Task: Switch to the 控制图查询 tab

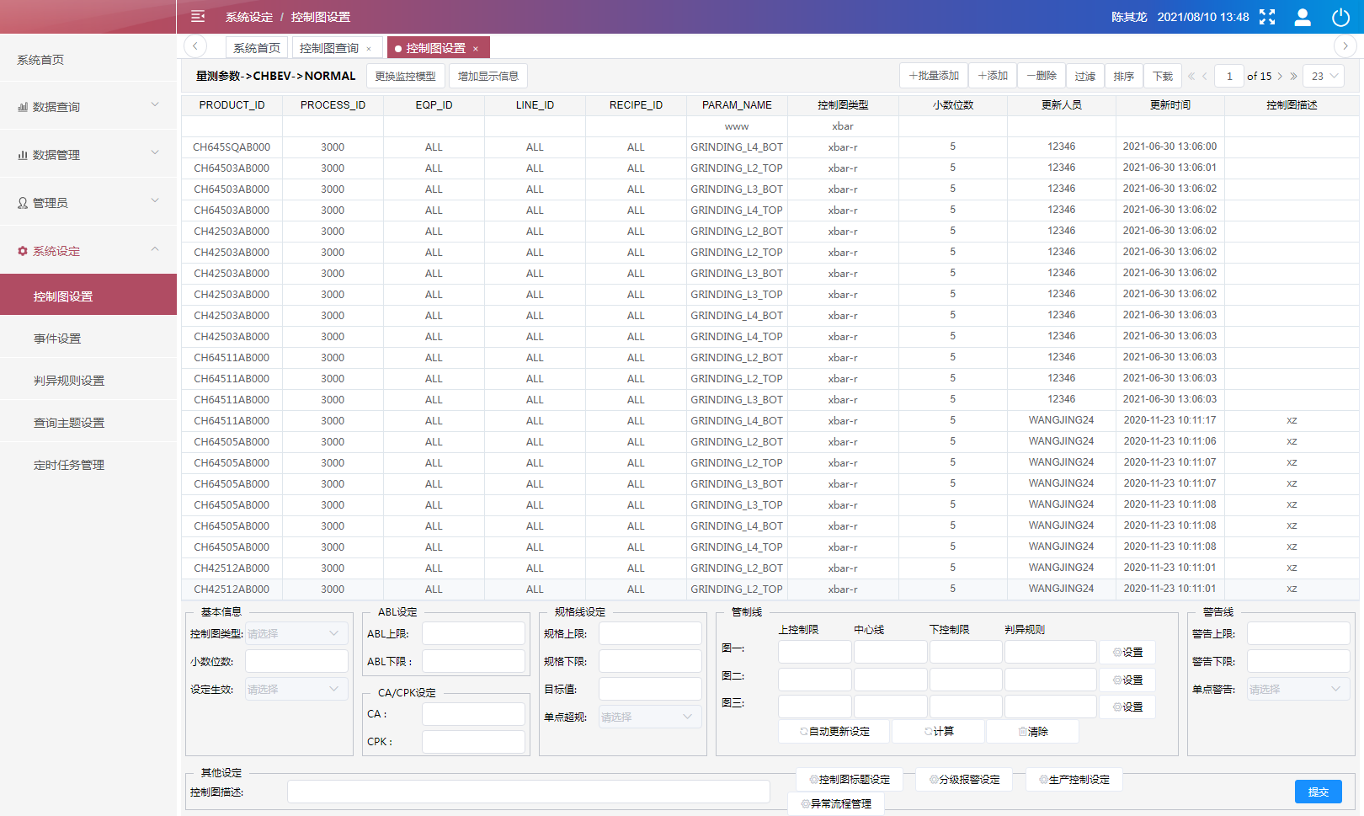Action: (x=329, y=49)
